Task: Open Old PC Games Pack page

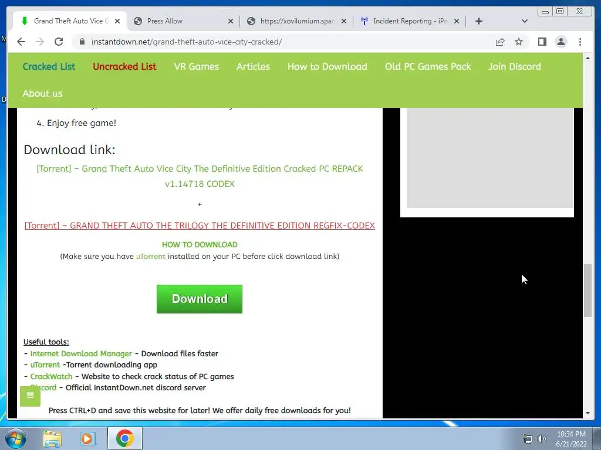Action: click(428, 67)
